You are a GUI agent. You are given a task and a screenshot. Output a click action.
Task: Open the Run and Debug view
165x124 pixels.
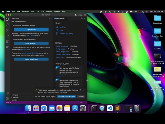point(7,36)
